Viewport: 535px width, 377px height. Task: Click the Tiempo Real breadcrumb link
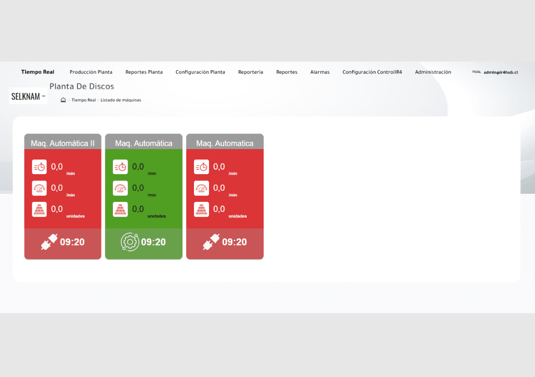[83, 100]
